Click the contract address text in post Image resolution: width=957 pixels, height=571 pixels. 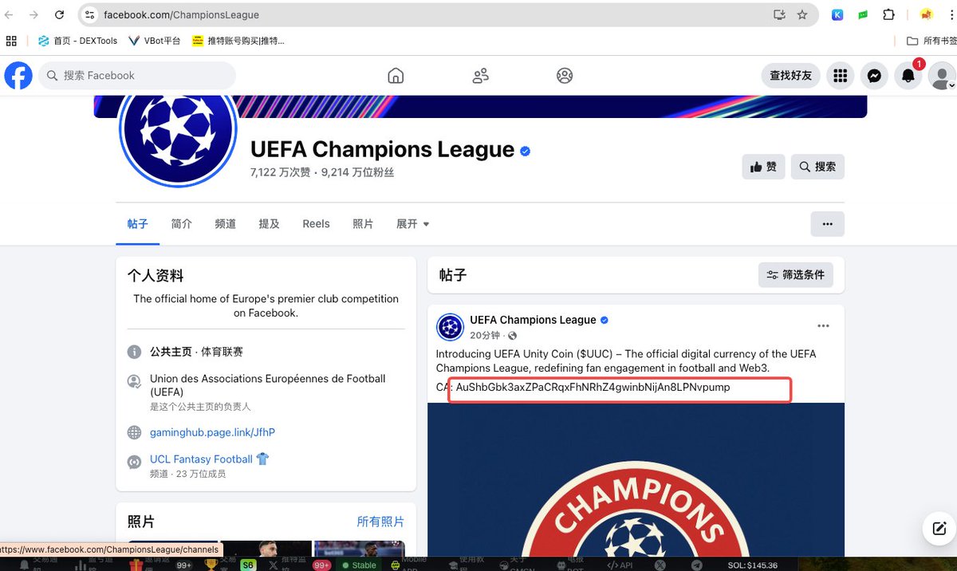(x=593, y=388)
